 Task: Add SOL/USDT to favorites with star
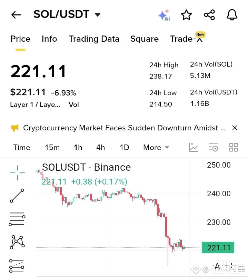point(186,15)
